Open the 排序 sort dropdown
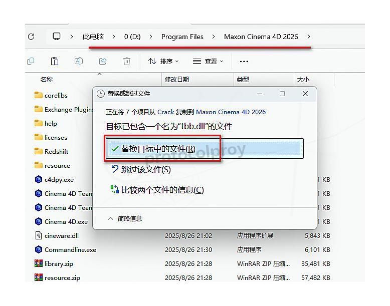Image resolution: width=390 pixels, height=306 pixels. pyautogui.click(x=163, y=61)
